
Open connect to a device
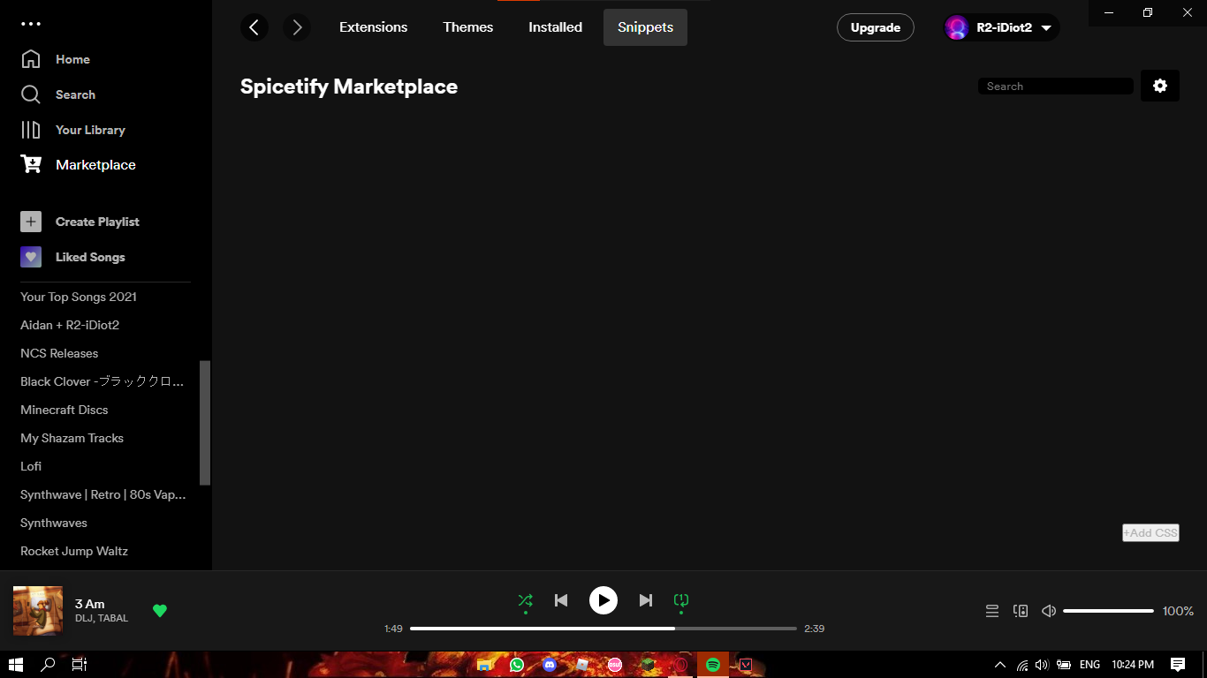tap(1021, 611)
